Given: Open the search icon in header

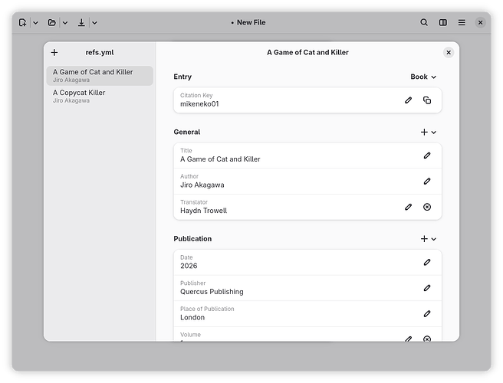Looking at the screenshot, I should click(424, 22).
